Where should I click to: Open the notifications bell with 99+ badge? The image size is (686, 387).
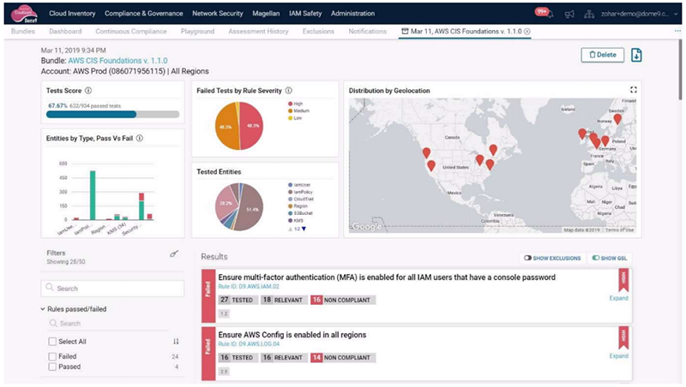pyautogui.click(x=545, y=13)
